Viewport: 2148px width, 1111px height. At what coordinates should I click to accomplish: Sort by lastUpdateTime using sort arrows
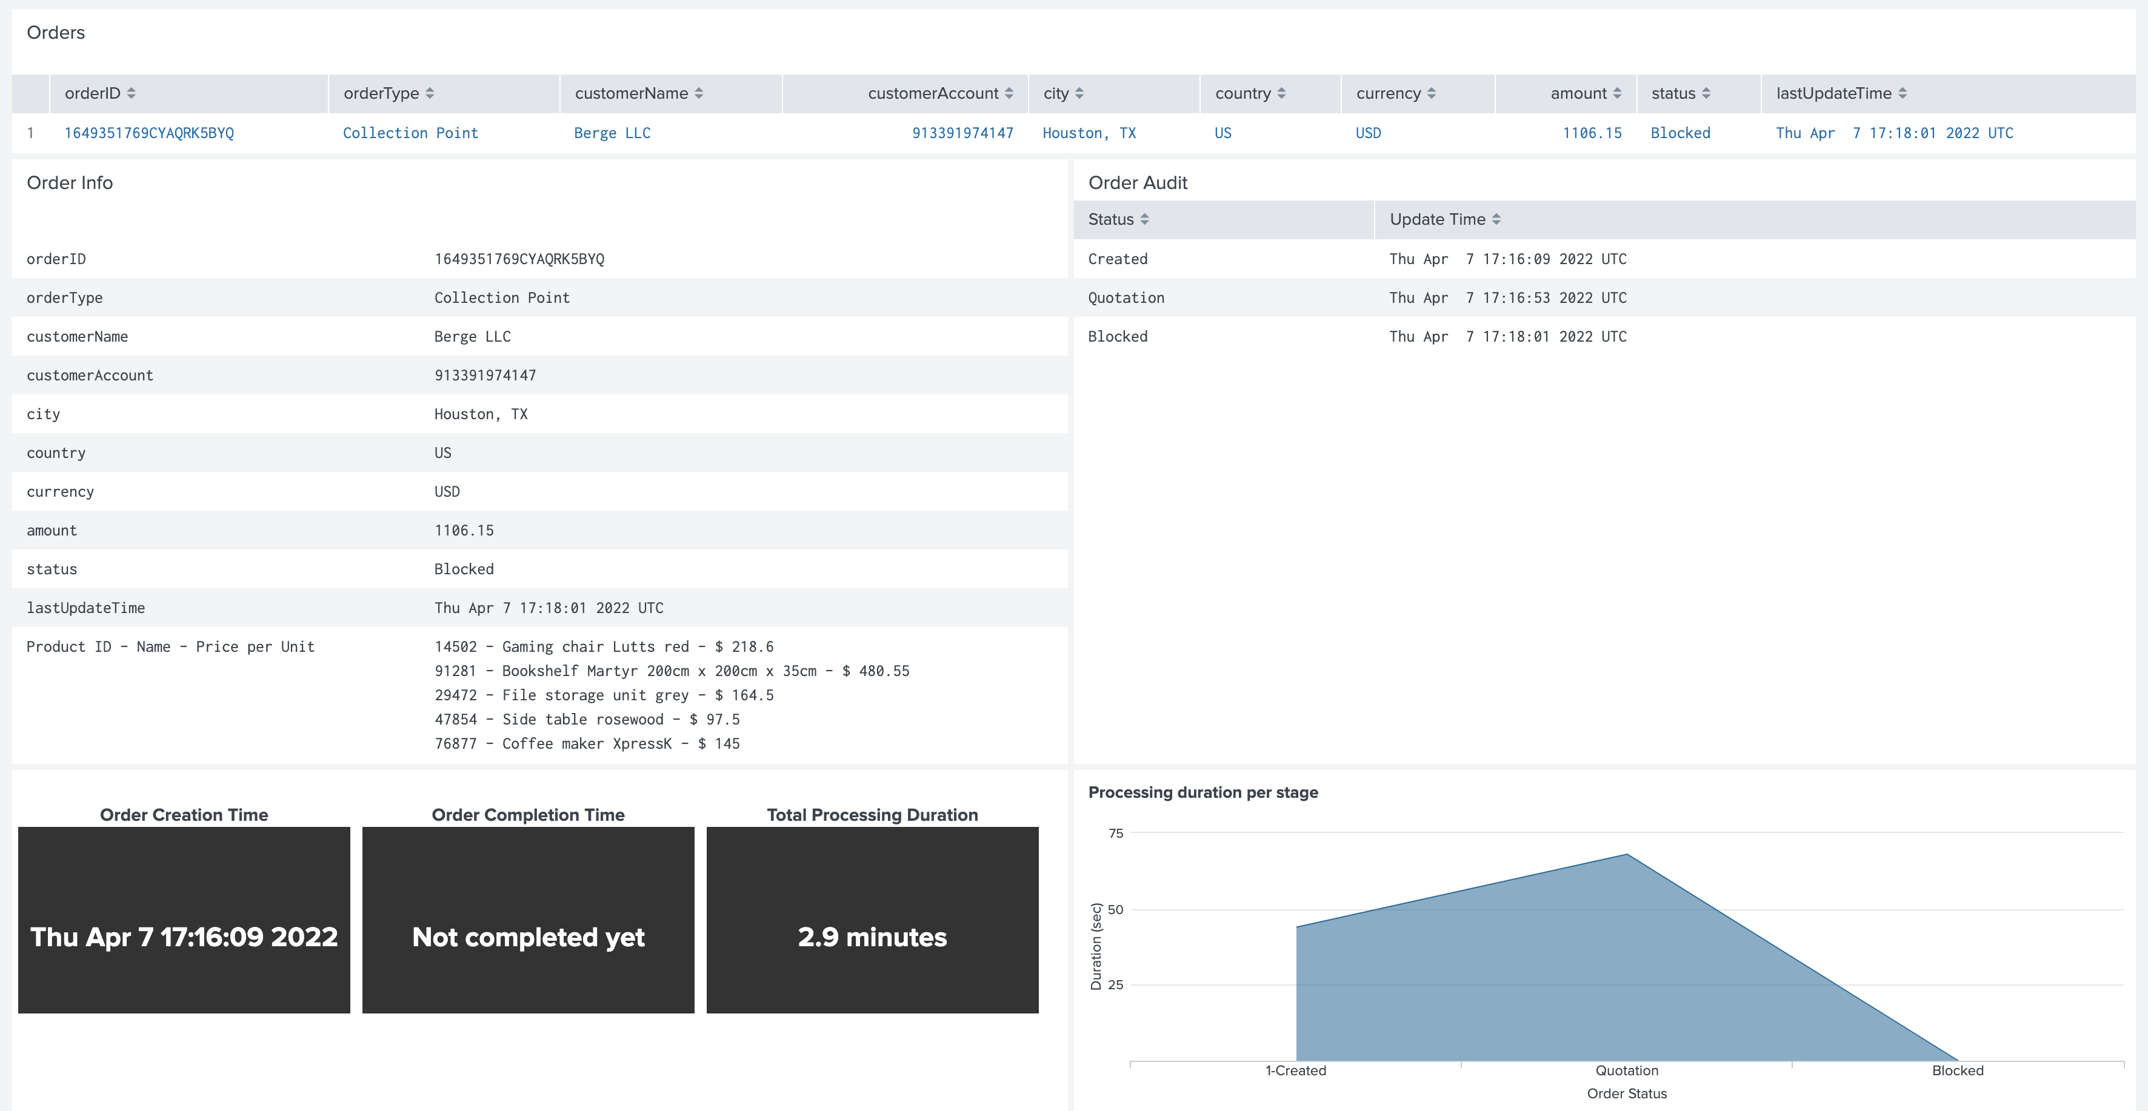(x=1903, y=93)
